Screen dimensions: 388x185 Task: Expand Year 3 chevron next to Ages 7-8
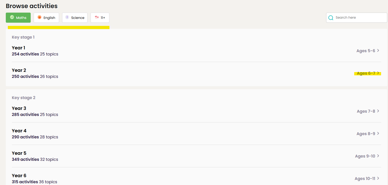pos(378,111)
